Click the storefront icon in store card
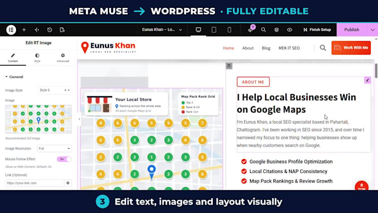The image size is (378, 213). (x=100, y=104)
